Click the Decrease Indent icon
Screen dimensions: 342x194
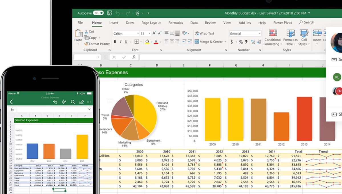(x=185, y=42)
